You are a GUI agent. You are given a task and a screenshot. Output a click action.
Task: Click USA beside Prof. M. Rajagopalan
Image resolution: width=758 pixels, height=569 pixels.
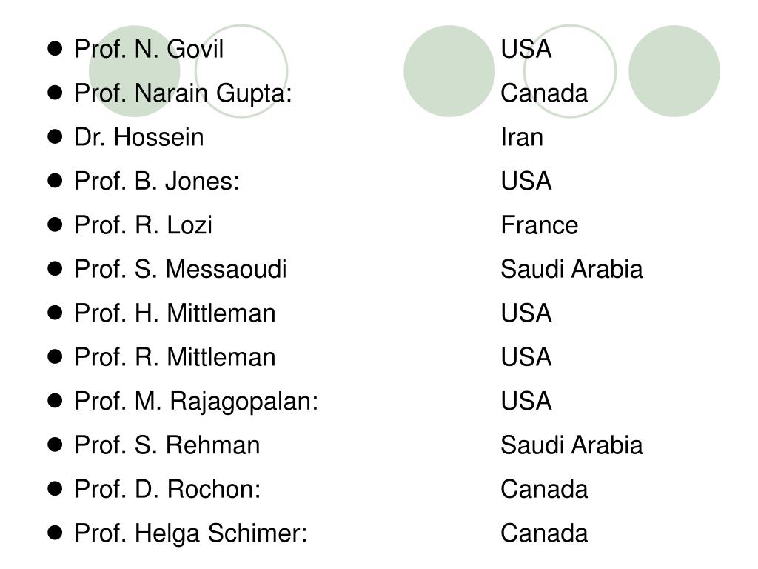coord(526,401)
